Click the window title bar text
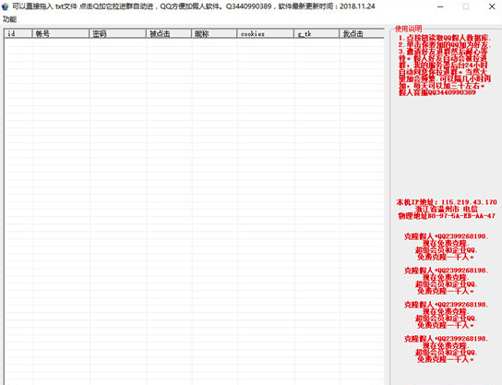Image resolution: width=502 pixels, height=385 pixels. point(194,6)
